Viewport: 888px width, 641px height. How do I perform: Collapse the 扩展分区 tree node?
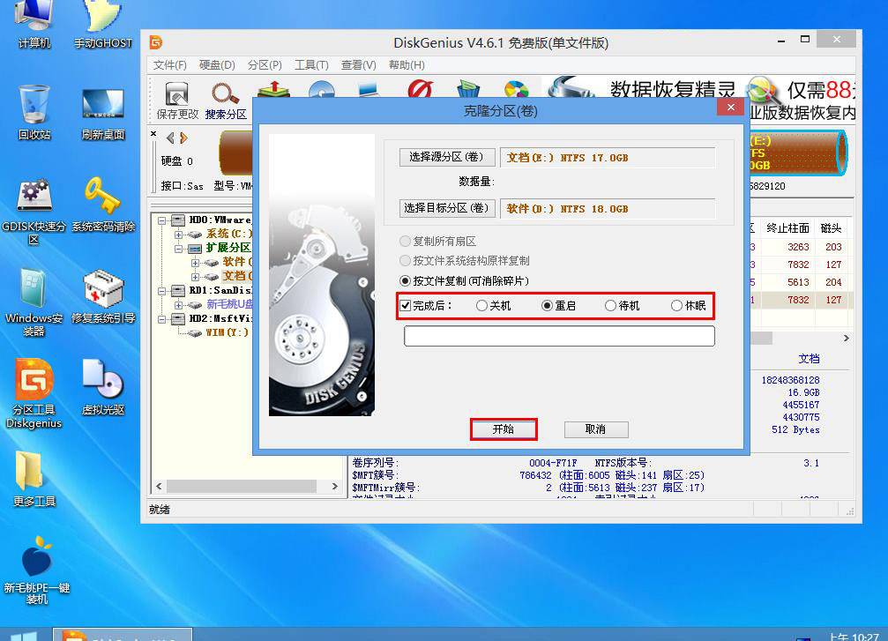[x=178, y=249]
